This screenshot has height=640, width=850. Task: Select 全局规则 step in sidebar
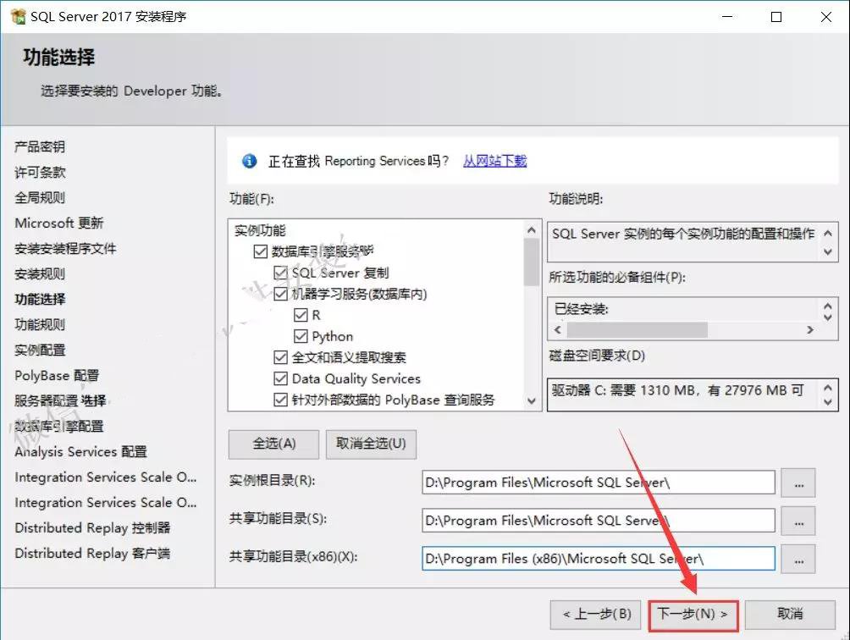40,198
